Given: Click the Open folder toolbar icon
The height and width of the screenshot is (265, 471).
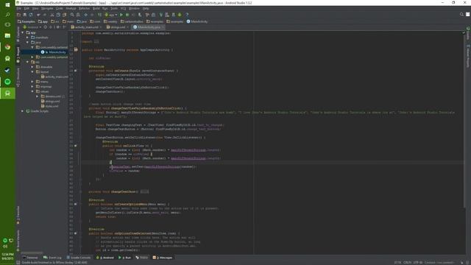Looking at the screenshot, I should click(x=18, y=15).
